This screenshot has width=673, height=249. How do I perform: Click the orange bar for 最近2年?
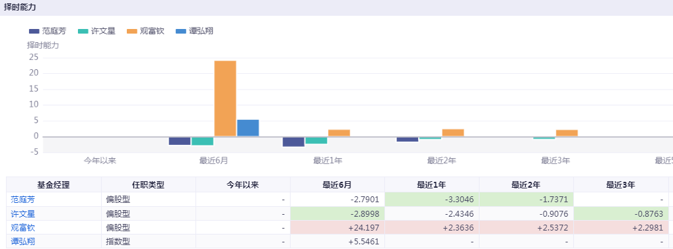coord(453,132)
